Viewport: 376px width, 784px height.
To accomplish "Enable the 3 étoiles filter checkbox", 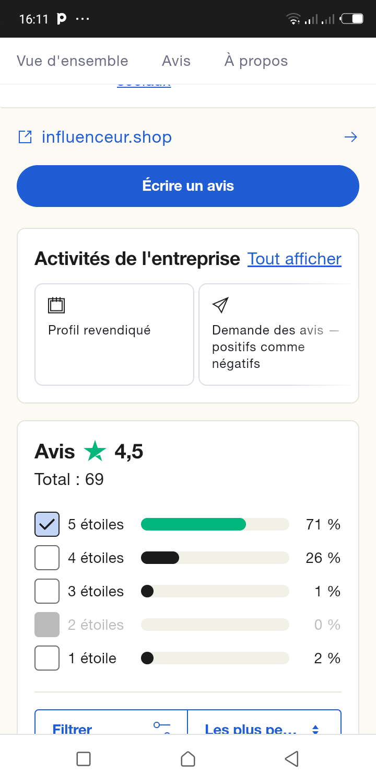I will [x=47, y=591].
